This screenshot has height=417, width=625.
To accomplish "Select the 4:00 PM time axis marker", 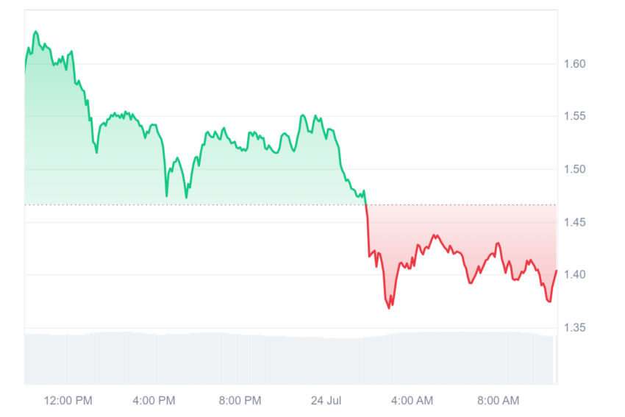I will (x=154, y=400).
